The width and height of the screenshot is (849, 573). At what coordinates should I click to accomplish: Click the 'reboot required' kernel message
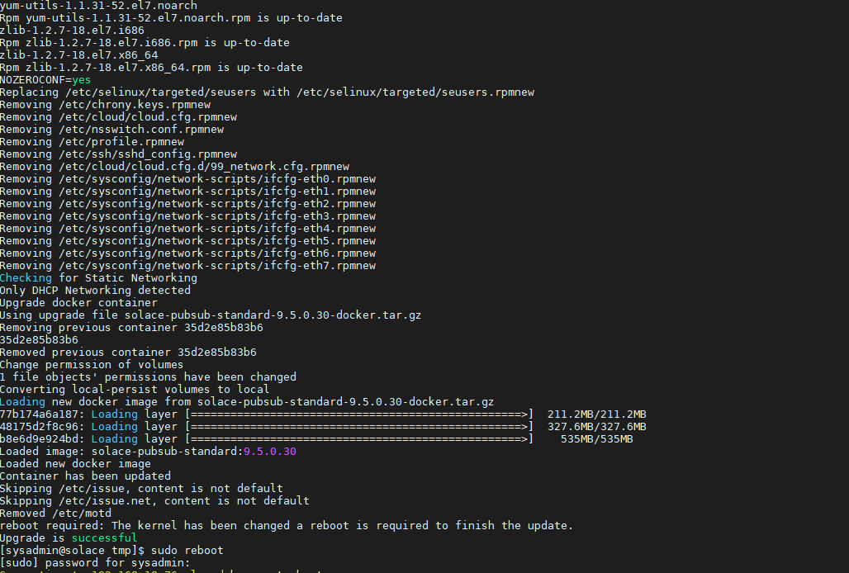pyautogui.click(x=286, y=525)
